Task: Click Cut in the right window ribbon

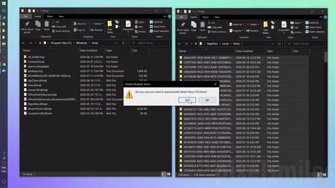Action: (x=211, y=22)
